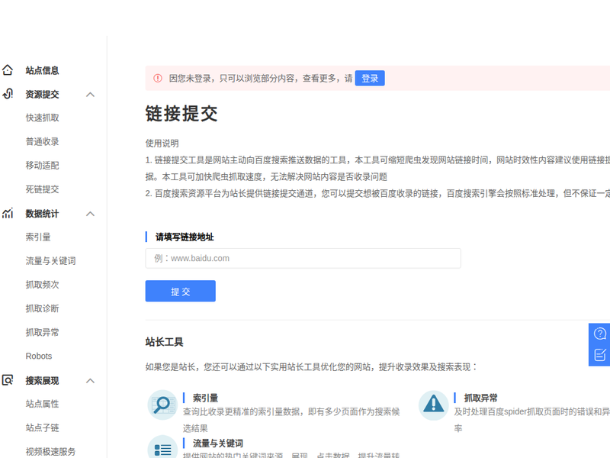Click the 站长工具 section heading
Screen dimensions: 610x458
point(164,341)
